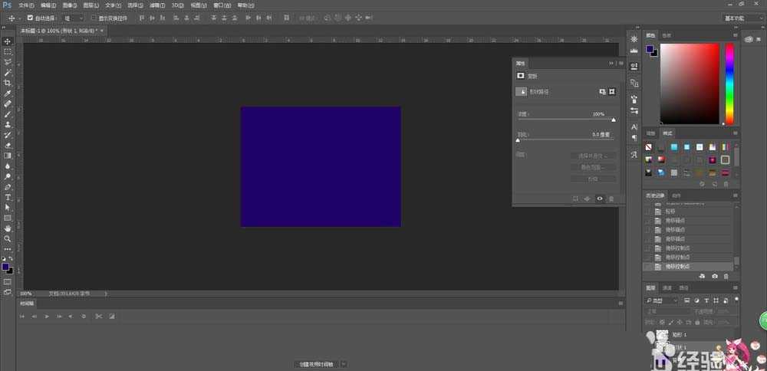Expand the arrow beside 创建视频时间轴
The width and height of the screenshot is (767, 371).
344,364
